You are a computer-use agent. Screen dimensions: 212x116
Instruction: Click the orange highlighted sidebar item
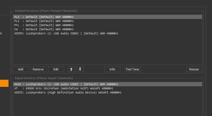(4, 83)
